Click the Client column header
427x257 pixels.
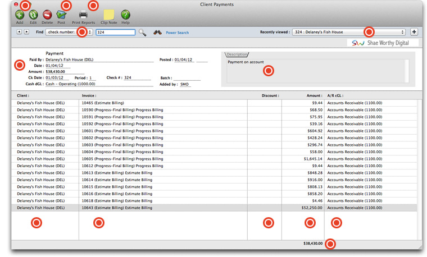pos(23,96)
